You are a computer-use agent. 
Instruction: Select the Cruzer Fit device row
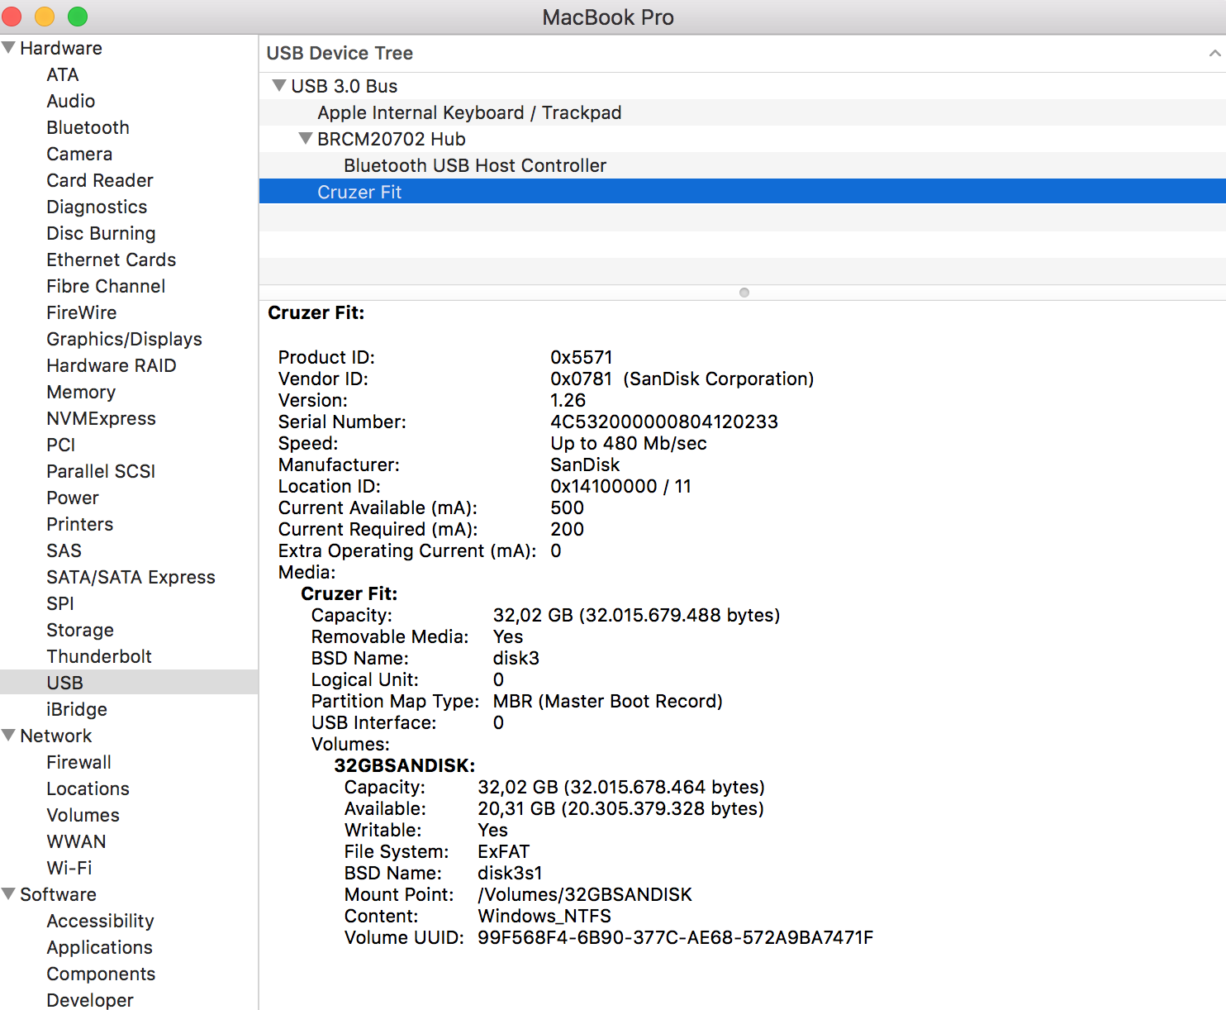742,192
